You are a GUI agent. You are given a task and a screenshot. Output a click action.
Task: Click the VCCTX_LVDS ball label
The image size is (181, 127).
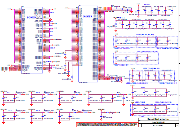point(168,48)
